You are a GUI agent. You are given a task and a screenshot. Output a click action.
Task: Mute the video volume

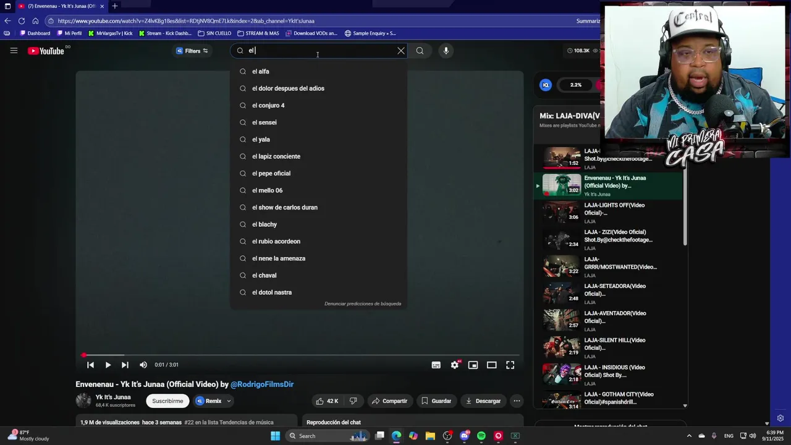[x=143, y=365]
